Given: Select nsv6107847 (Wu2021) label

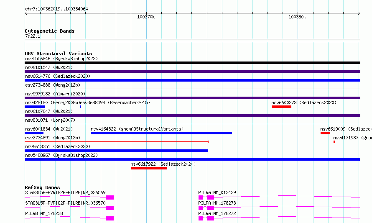Looking at the screenshot, I should pyautogui.click(x=49, y=111).
